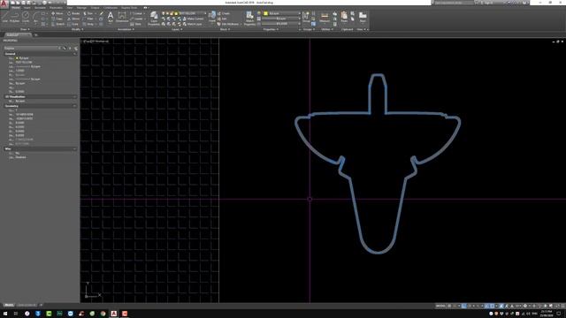
Task: Click the Edit Attributes button
Action: click(x=228, y=24)
